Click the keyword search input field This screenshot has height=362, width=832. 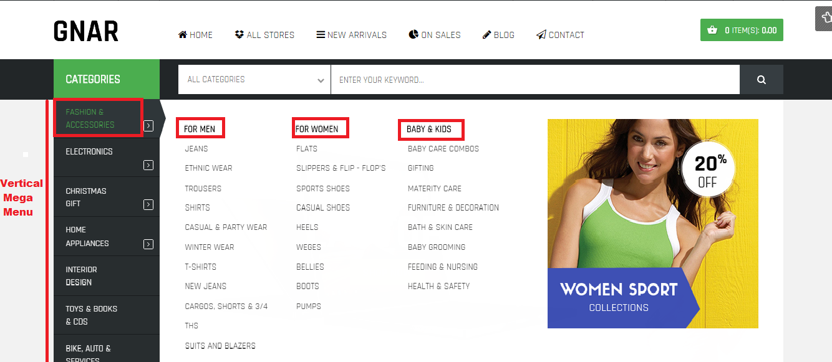pos(535,80)
